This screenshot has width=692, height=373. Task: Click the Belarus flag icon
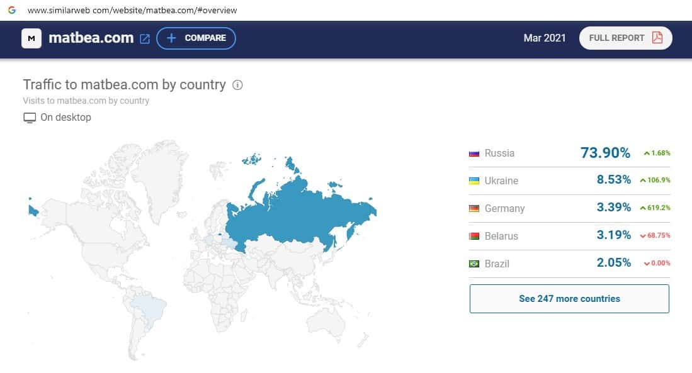click(474, 237)
